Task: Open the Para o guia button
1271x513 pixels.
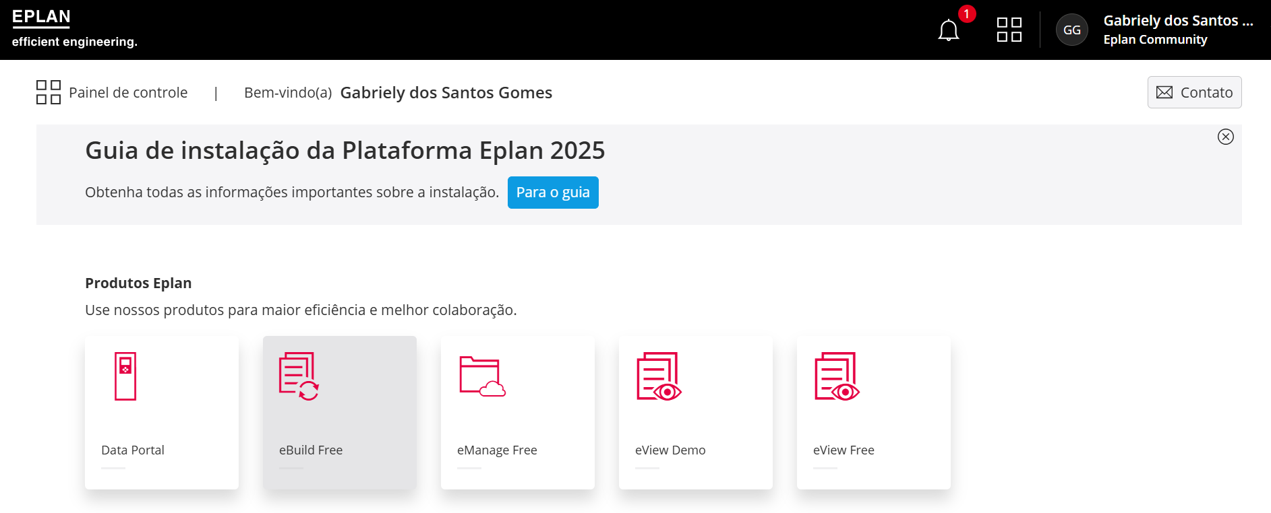Action: click(553, 193)
